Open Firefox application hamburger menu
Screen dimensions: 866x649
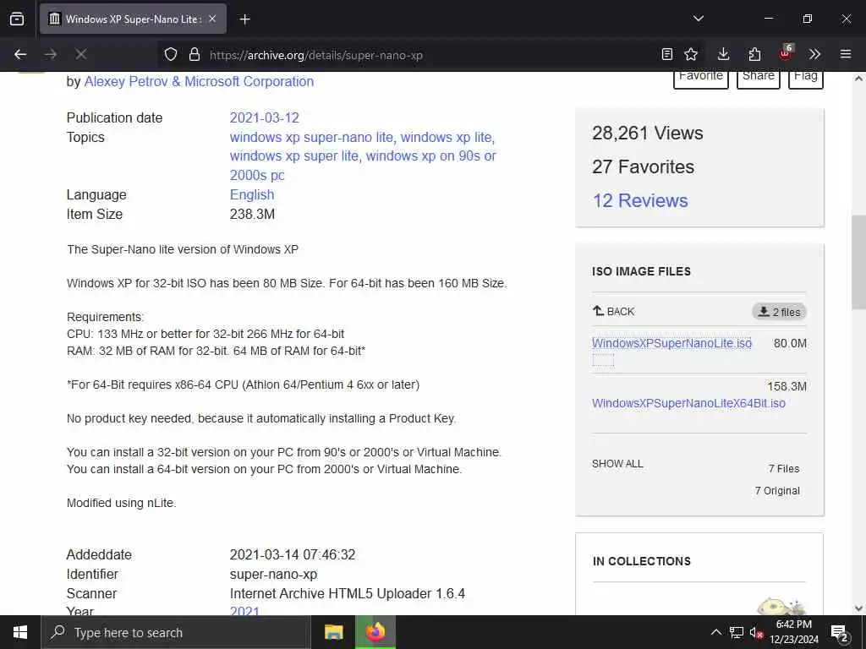845,54
